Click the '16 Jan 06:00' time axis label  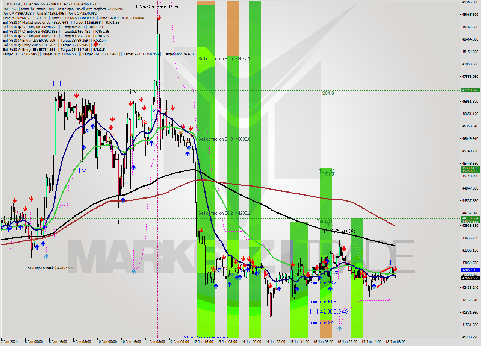(x=323, y=342)
